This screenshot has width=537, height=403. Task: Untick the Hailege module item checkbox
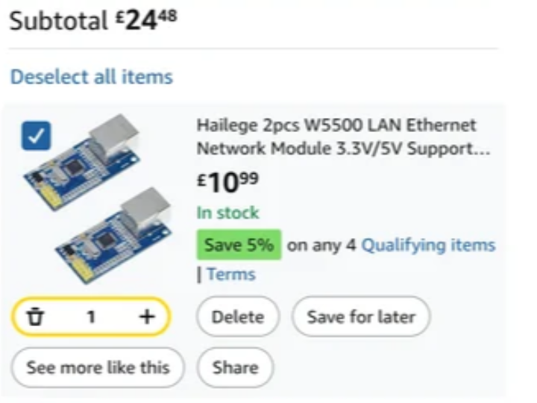36,135
